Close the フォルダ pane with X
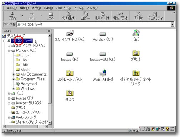 (x=49, y=31)
